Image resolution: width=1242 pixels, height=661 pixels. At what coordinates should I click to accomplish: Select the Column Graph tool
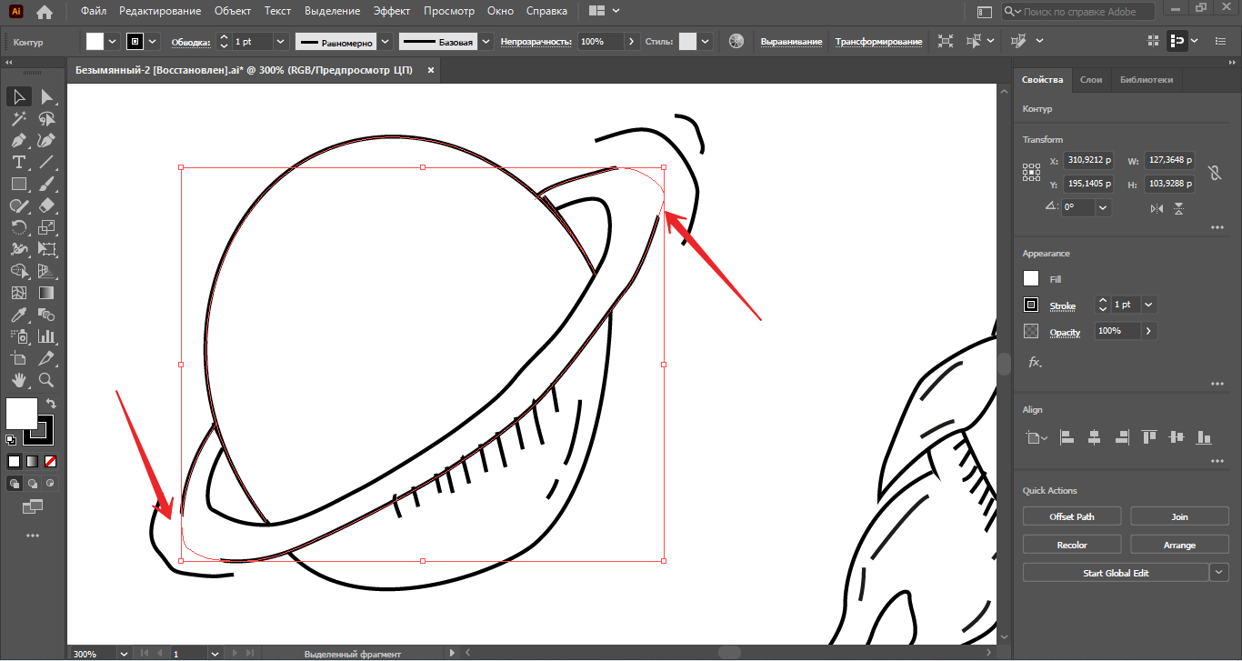coord(46,336)
